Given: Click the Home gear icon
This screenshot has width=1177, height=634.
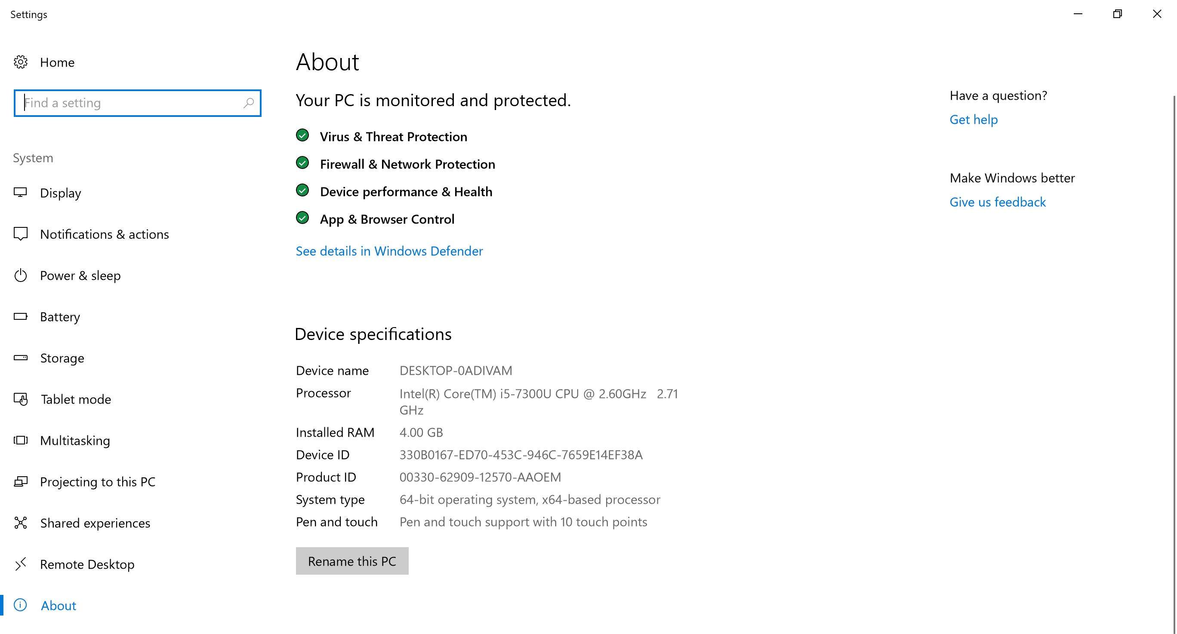Looking at the screenshot, I should [x=21, y=62].
